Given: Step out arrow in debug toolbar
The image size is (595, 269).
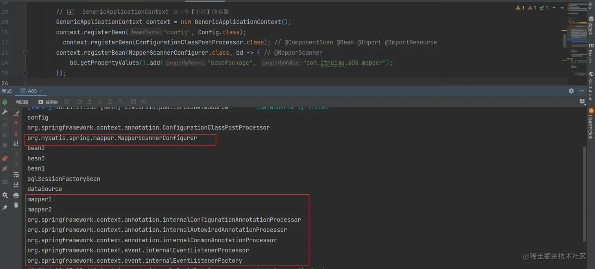Looking at the screenshot, I should click(x=110, y=101).
